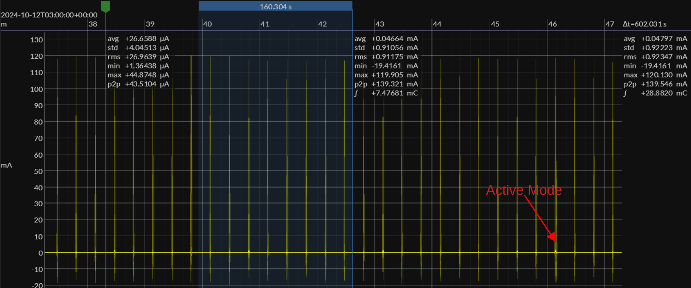Image resolution: width=691 pixels, height=288 pixels.
Task: Click the mA unit label on y-axis
Action: click(x=7, y=165)
